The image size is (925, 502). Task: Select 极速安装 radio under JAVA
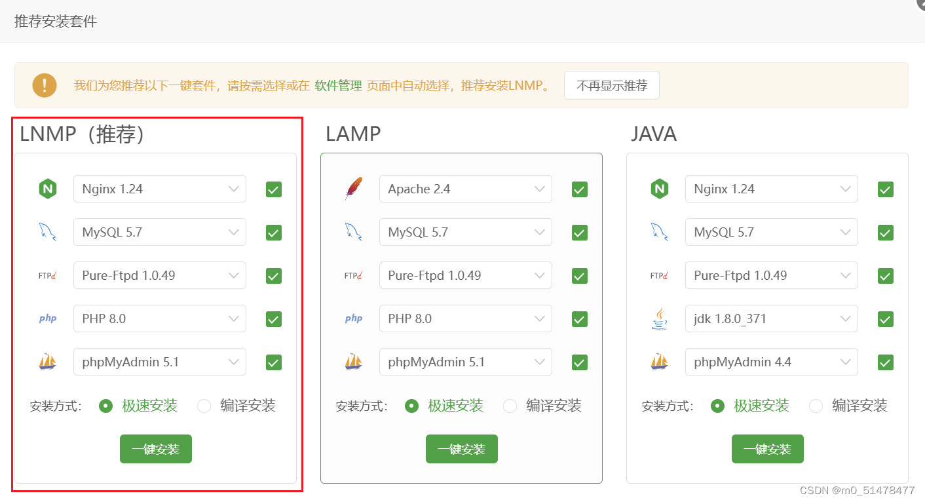coord(717,406)
